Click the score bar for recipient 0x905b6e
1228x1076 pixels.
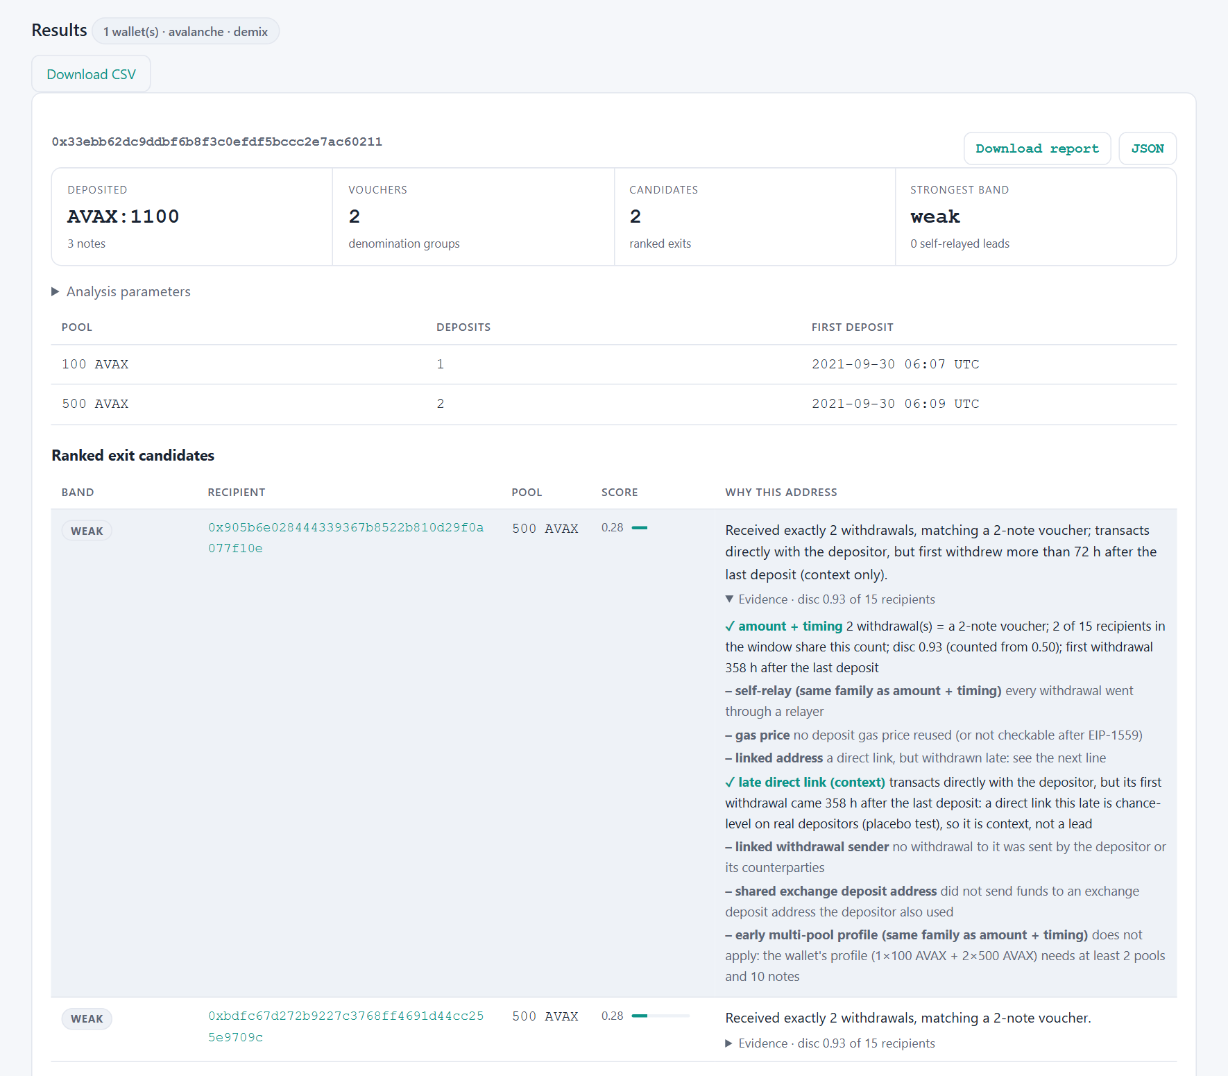[x=660, y=528]
